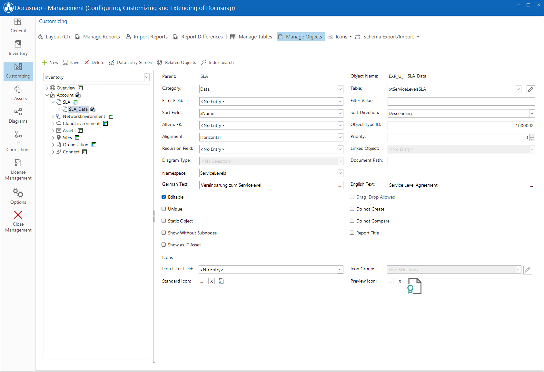Screen dimensions: 544x372
Task: Open Related Objects tool
Action: click(177, 62)
